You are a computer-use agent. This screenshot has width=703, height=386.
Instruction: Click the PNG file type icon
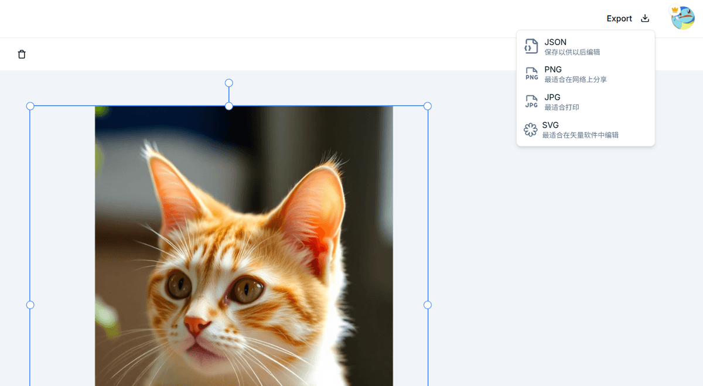531,74
